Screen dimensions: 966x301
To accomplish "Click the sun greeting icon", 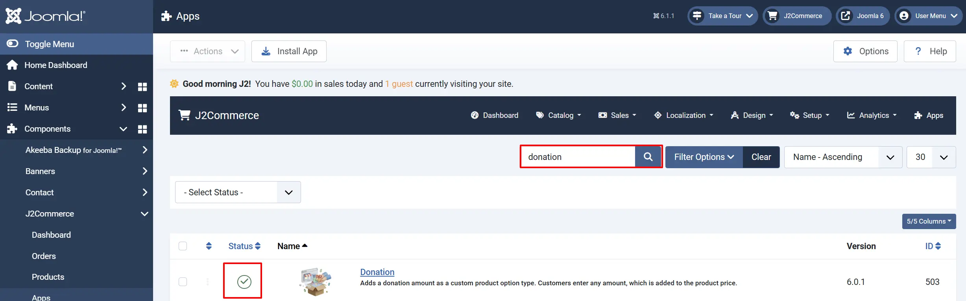I will coord(174,84).
